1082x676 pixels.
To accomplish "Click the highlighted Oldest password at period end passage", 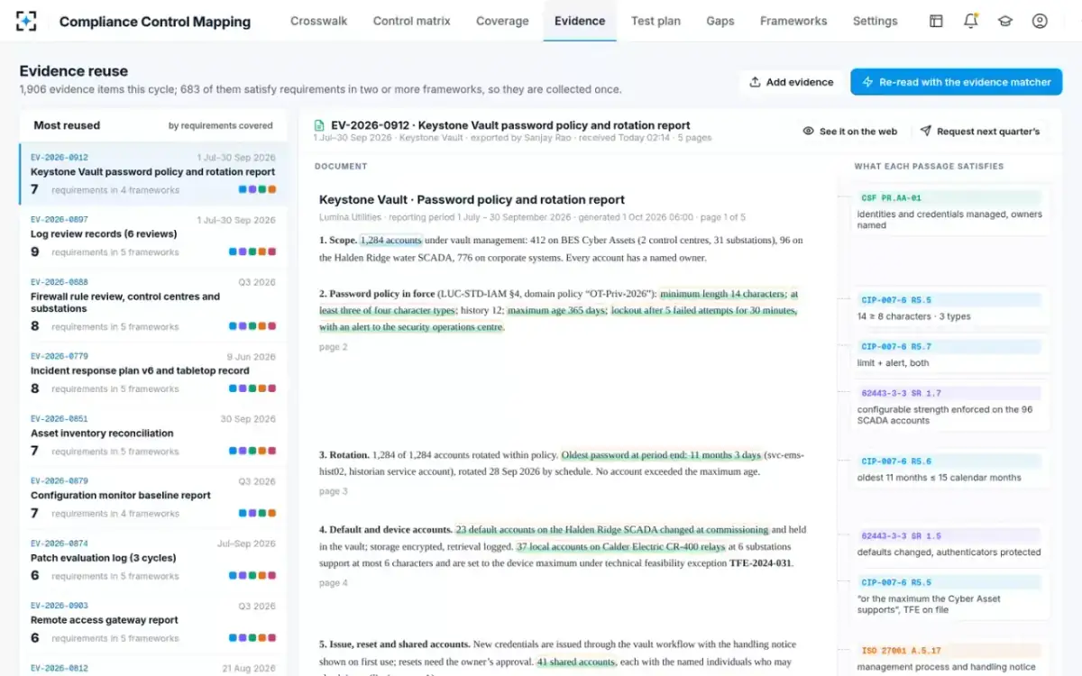I will [x=661, y=455].
